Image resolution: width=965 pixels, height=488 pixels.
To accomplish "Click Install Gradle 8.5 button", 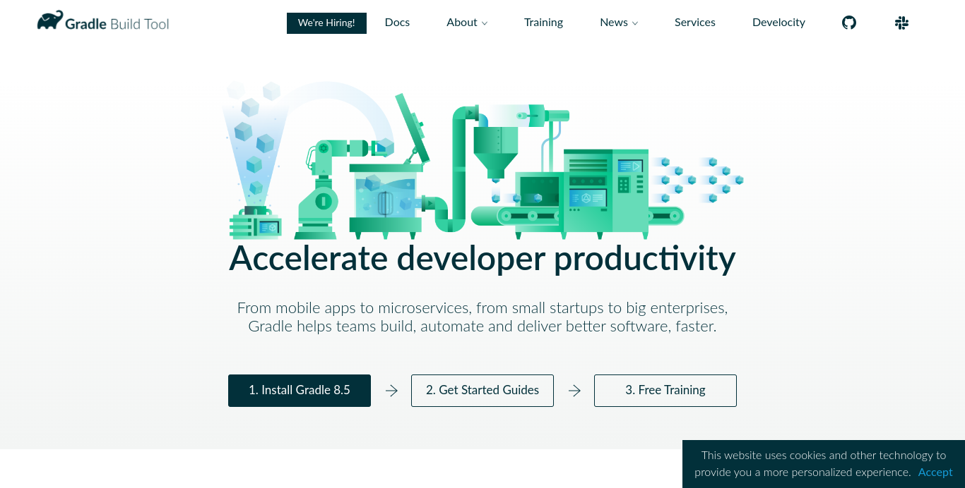I will point(300,391).
